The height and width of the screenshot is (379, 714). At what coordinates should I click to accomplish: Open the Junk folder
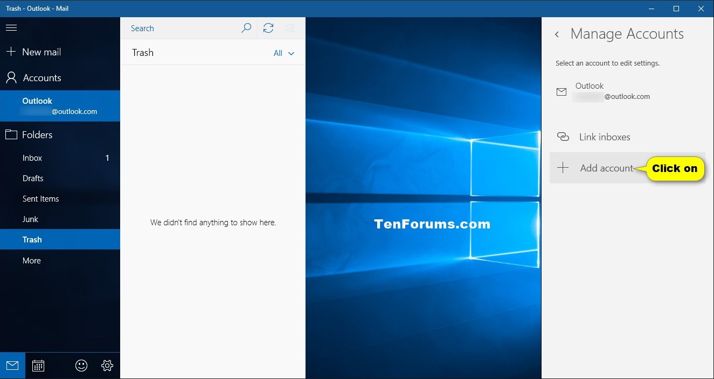coord(60,219)
